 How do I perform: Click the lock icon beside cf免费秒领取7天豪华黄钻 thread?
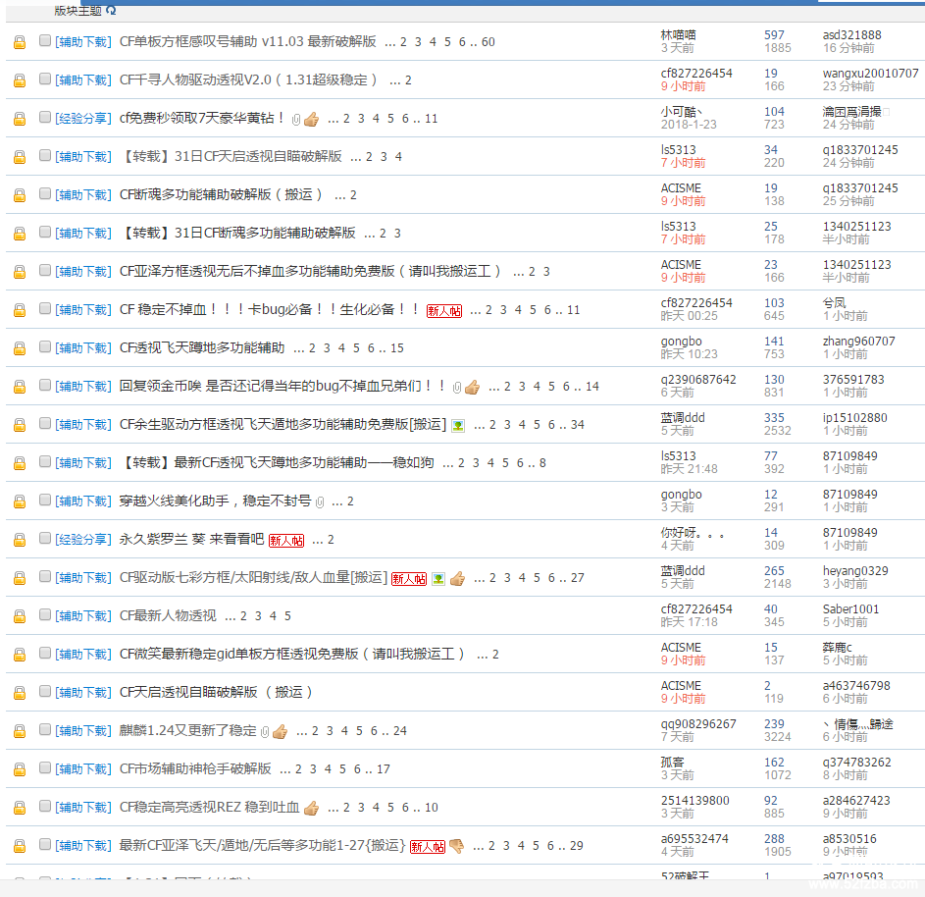[x=20, y=119]
